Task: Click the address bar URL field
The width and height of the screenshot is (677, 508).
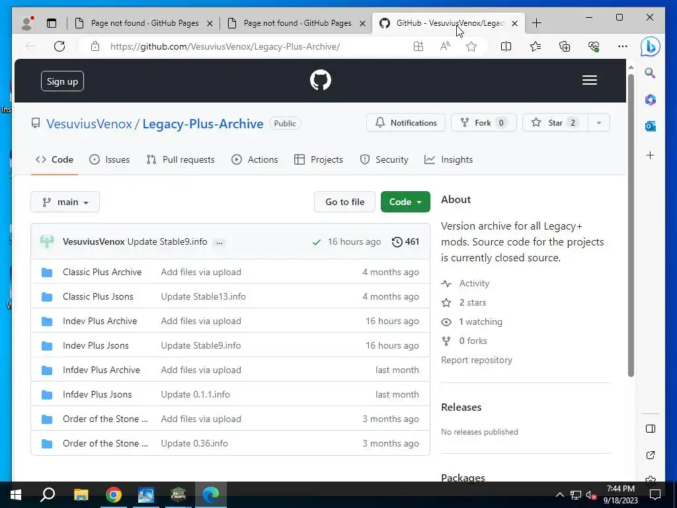Action: [x=225, y=47]
